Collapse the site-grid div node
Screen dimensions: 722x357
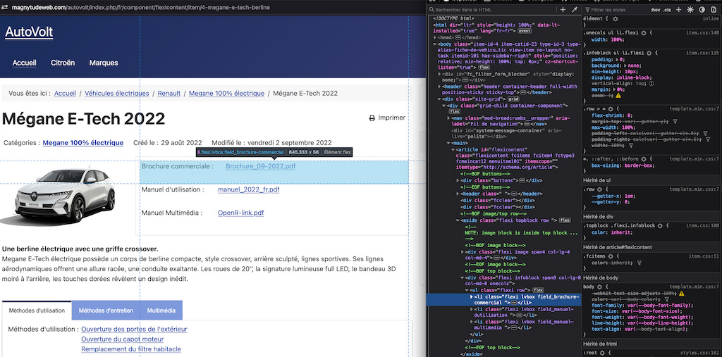coord(439,99)
